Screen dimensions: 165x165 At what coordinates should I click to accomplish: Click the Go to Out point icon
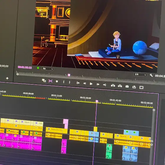pos(105,85)
